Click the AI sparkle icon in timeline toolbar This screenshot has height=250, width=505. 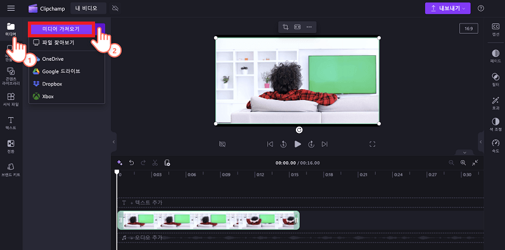pos(120,163)
